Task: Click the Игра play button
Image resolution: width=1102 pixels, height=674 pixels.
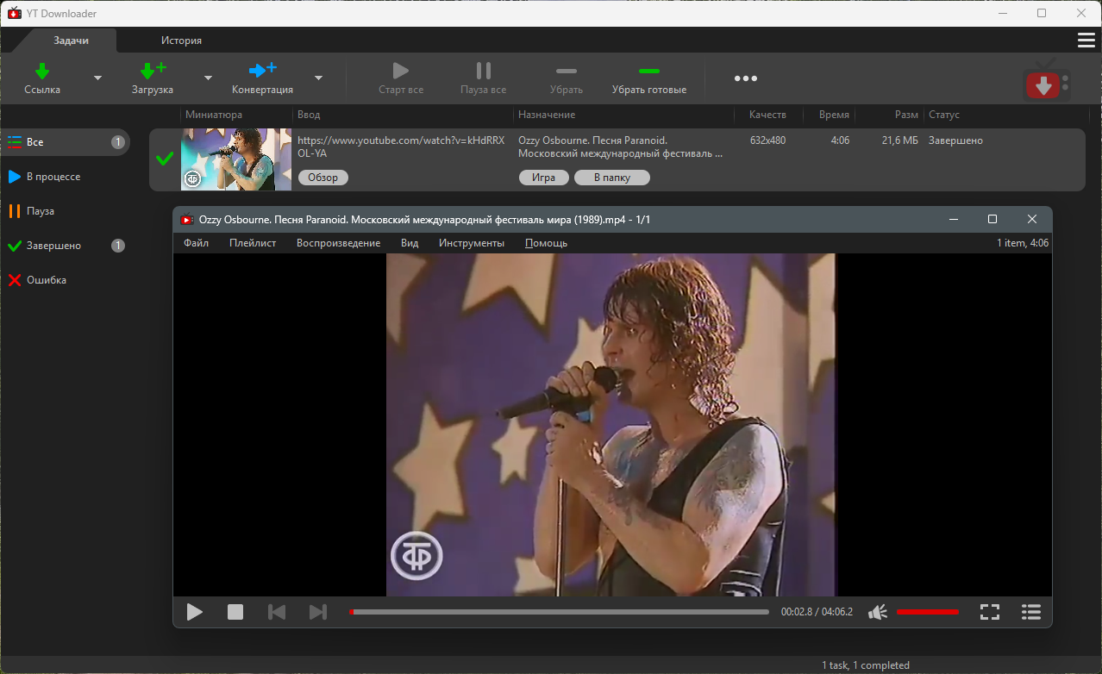Action: [544, 178]
